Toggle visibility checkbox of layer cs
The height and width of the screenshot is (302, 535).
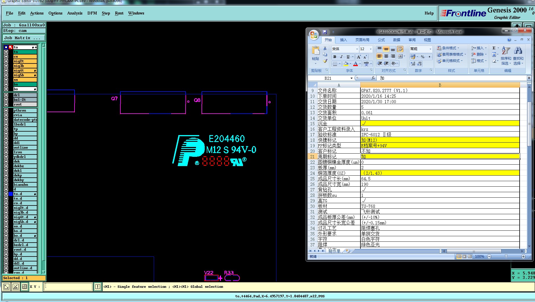pyautogui.click(x=6, y=57)
